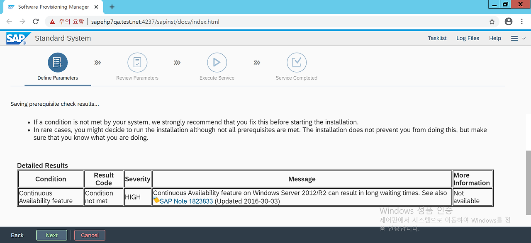Open the Chrome three-dot menu
The height and width of the screenshot is (243, 531).
[522, 22]
